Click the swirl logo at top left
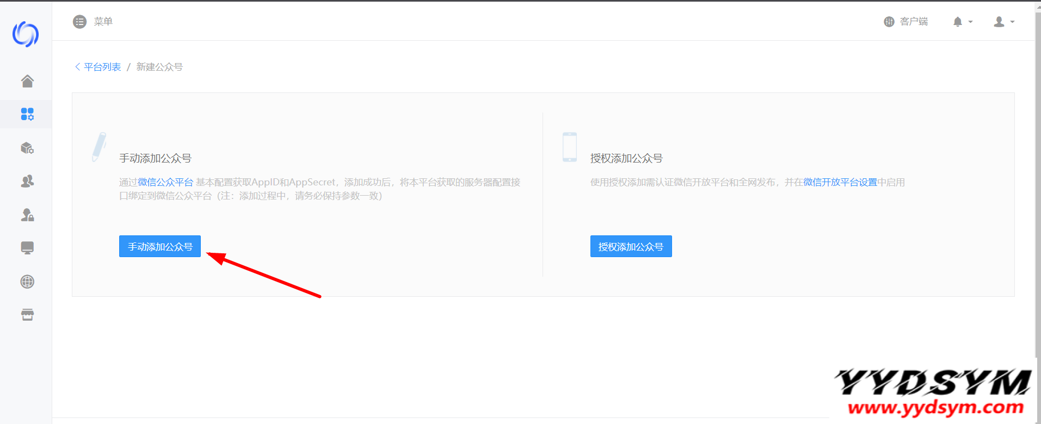The image size is (1041, 424). pos(26,34)
